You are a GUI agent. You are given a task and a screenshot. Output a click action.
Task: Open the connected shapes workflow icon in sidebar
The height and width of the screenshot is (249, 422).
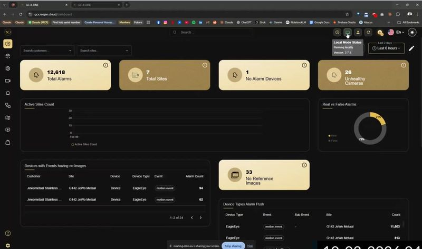(x=8, y=105)
